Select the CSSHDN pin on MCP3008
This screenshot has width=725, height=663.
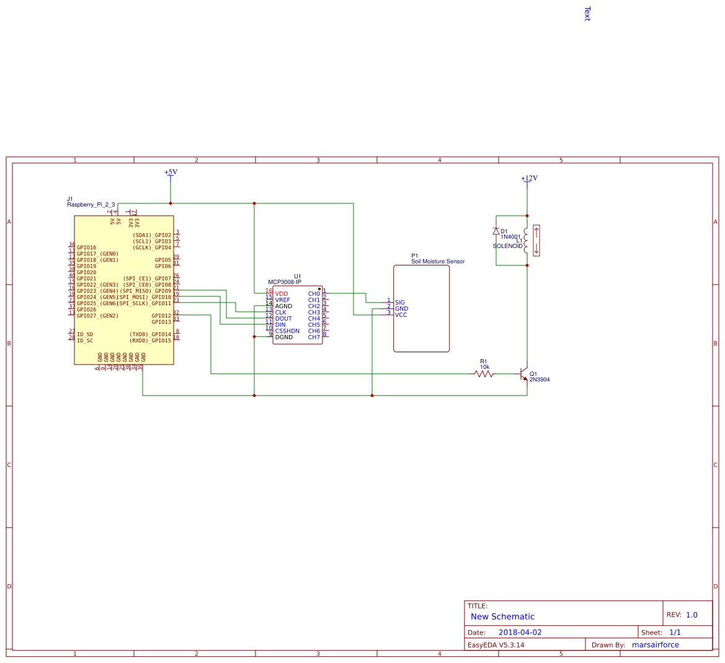point(287,331)
